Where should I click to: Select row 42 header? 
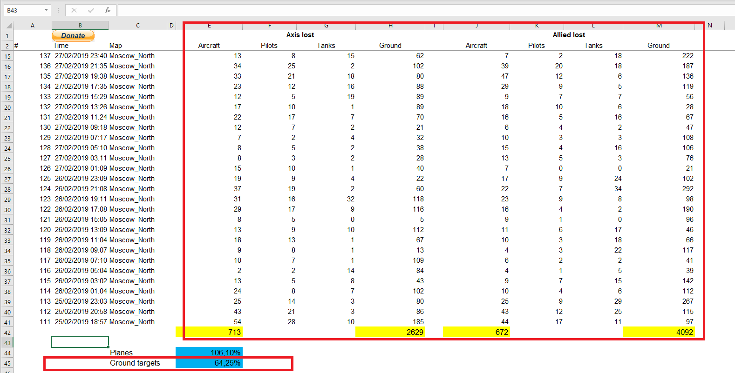7,333
